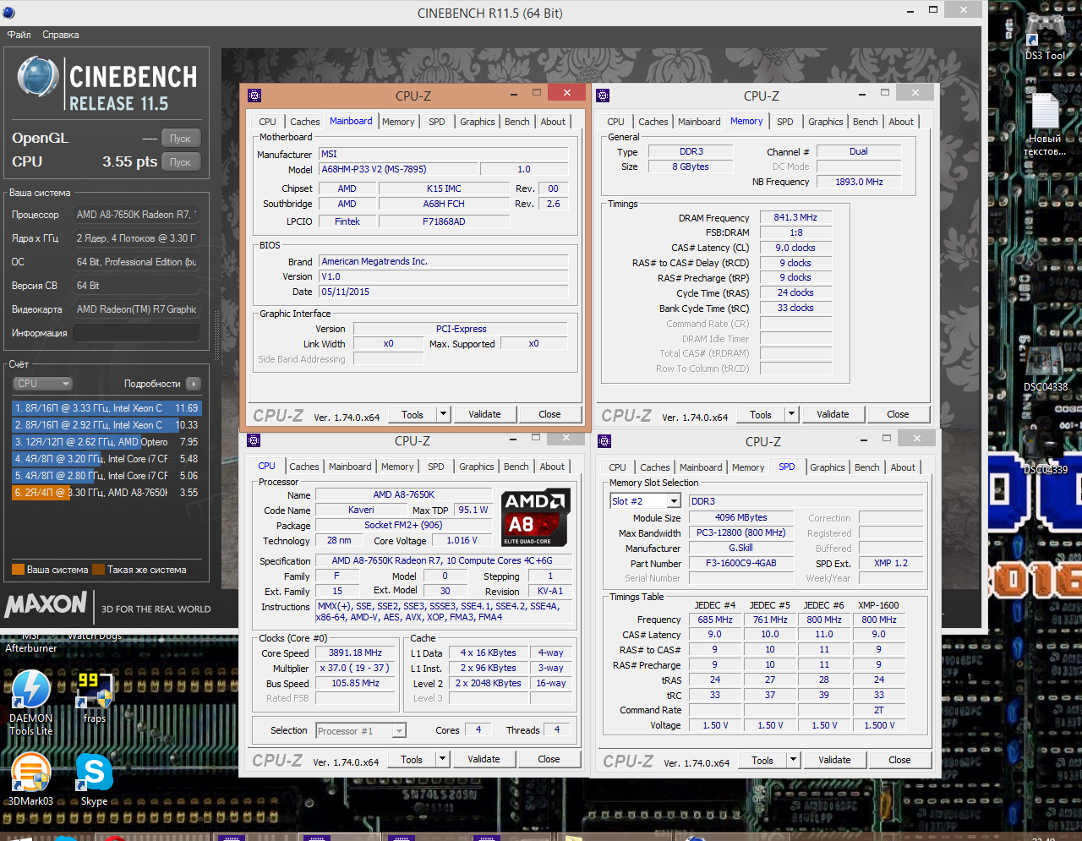Switch to the CPU tab in the SPD CPU-Z window

point(618,467)
